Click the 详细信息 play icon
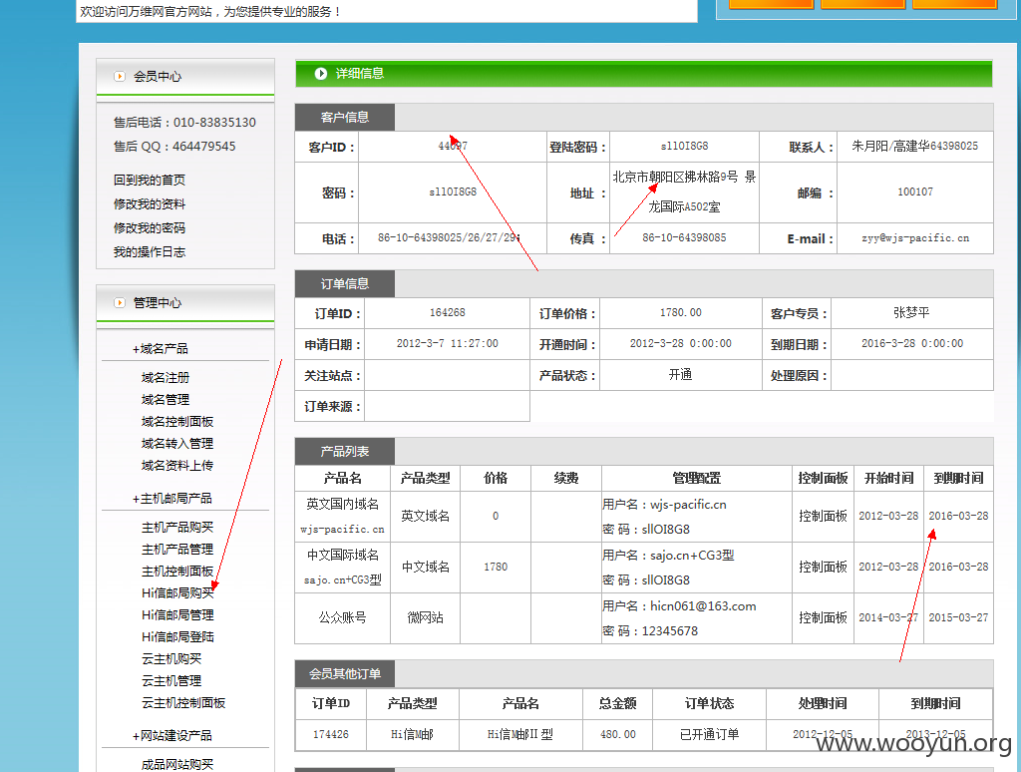Viewport: 1021px width, 772px height. [320, 74]
